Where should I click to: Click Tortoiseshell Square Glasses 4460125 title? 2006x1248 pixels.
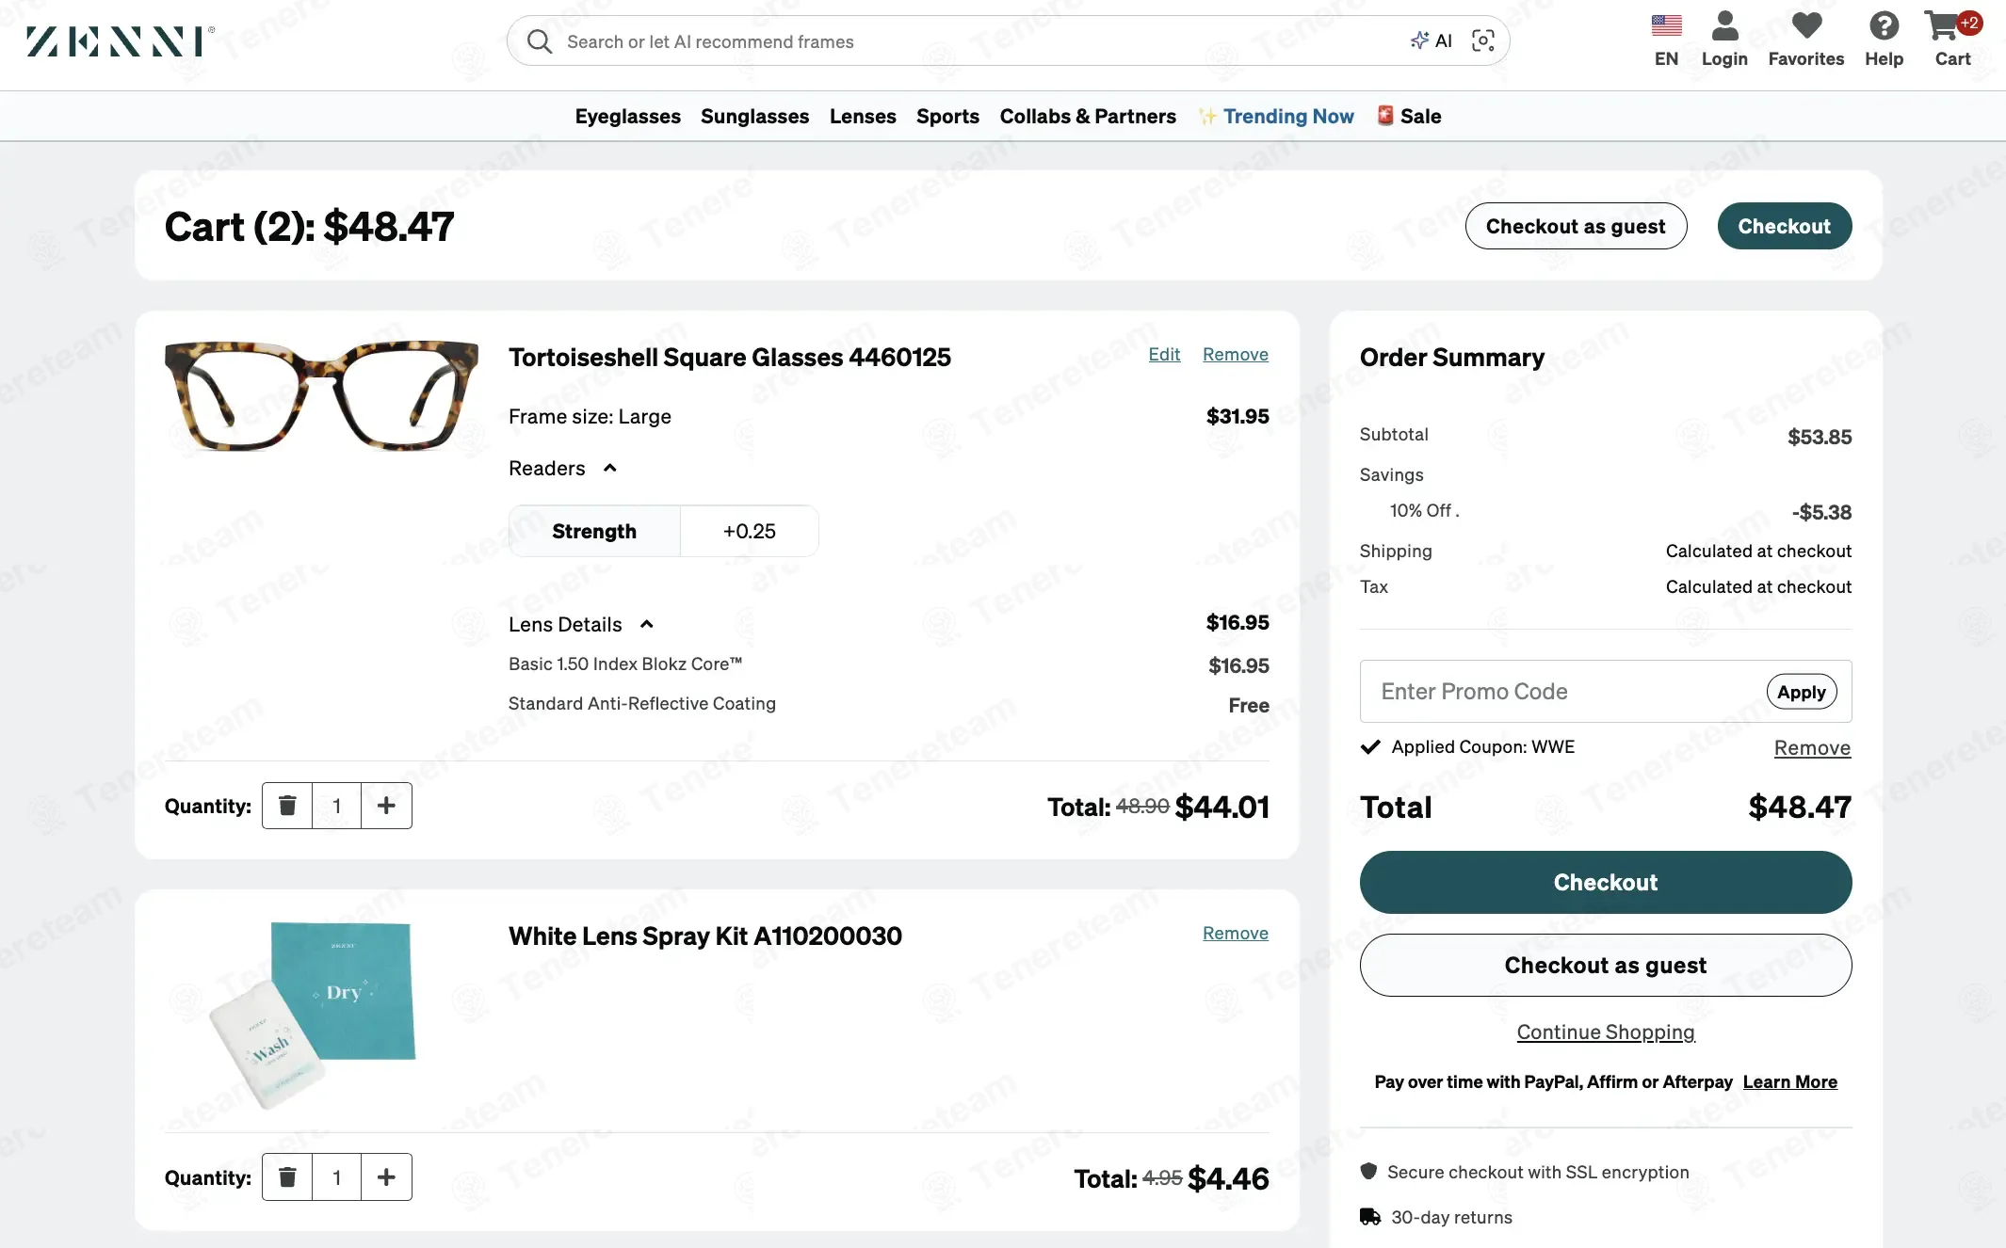click(730, 358)
